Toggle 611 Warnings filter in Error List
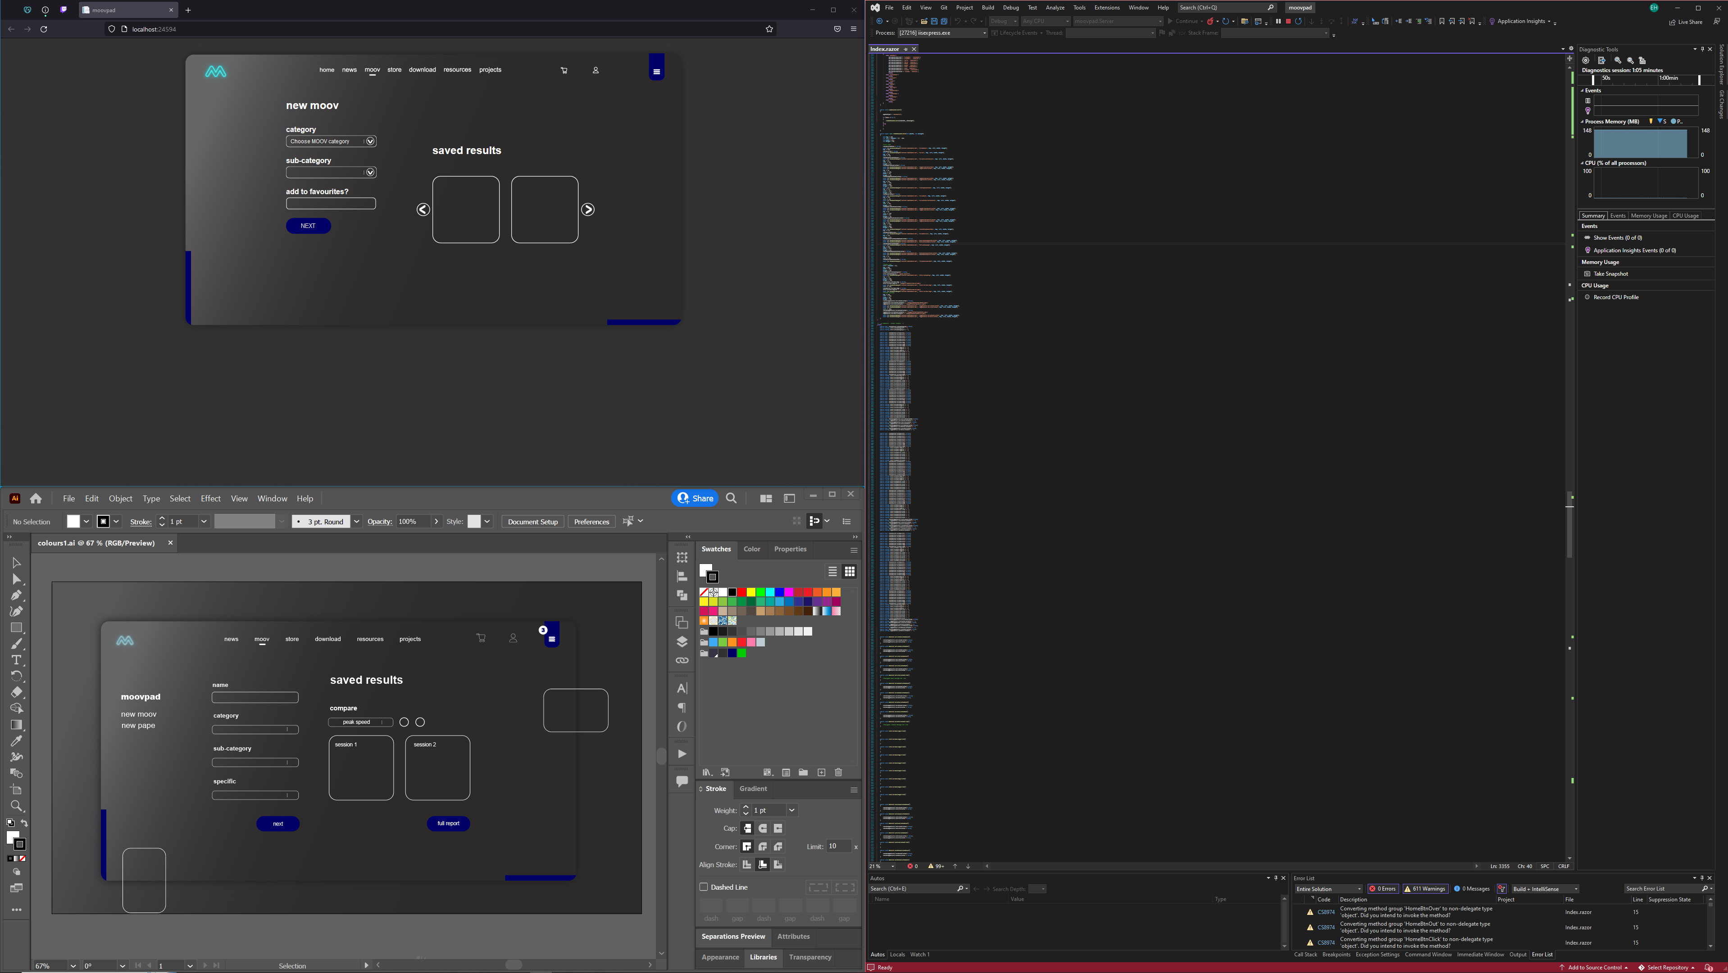 (1425, 889)
